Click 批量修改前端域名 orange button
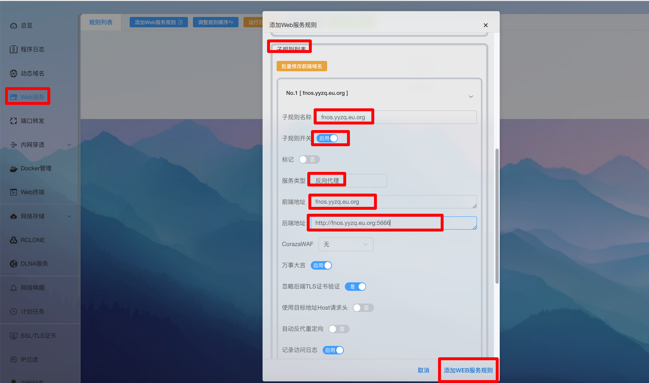This screenshot has width=649, height=383. tap(301, 66)
